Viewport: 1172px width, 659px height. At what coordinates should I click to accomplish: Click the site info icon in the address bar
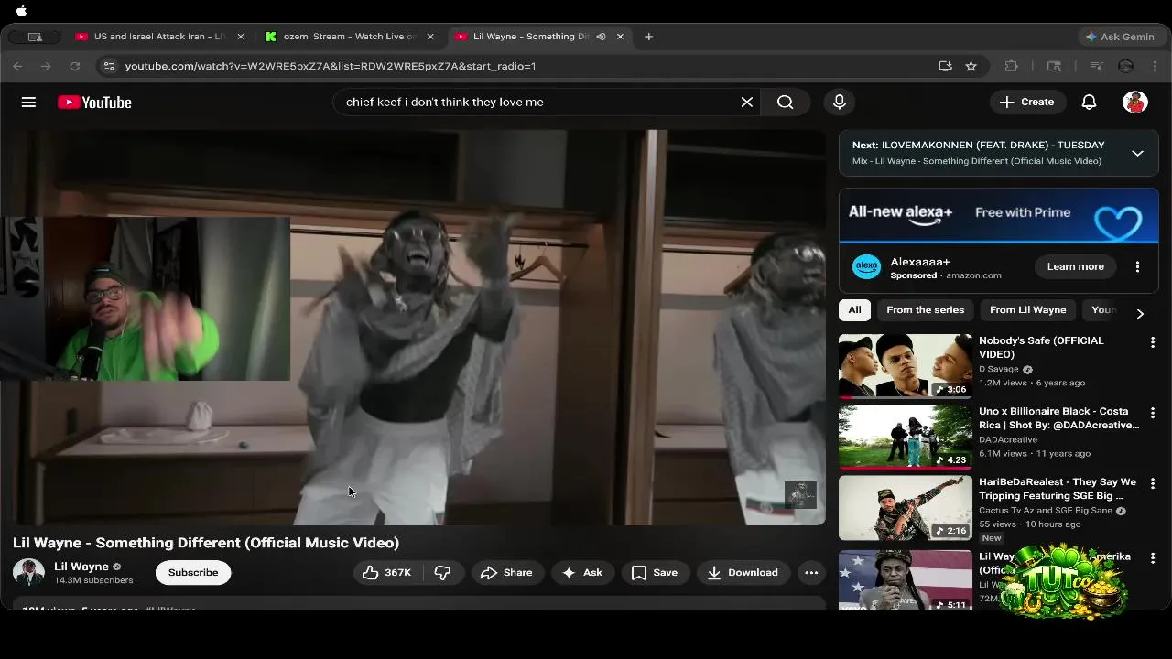[x=109, y=66]
